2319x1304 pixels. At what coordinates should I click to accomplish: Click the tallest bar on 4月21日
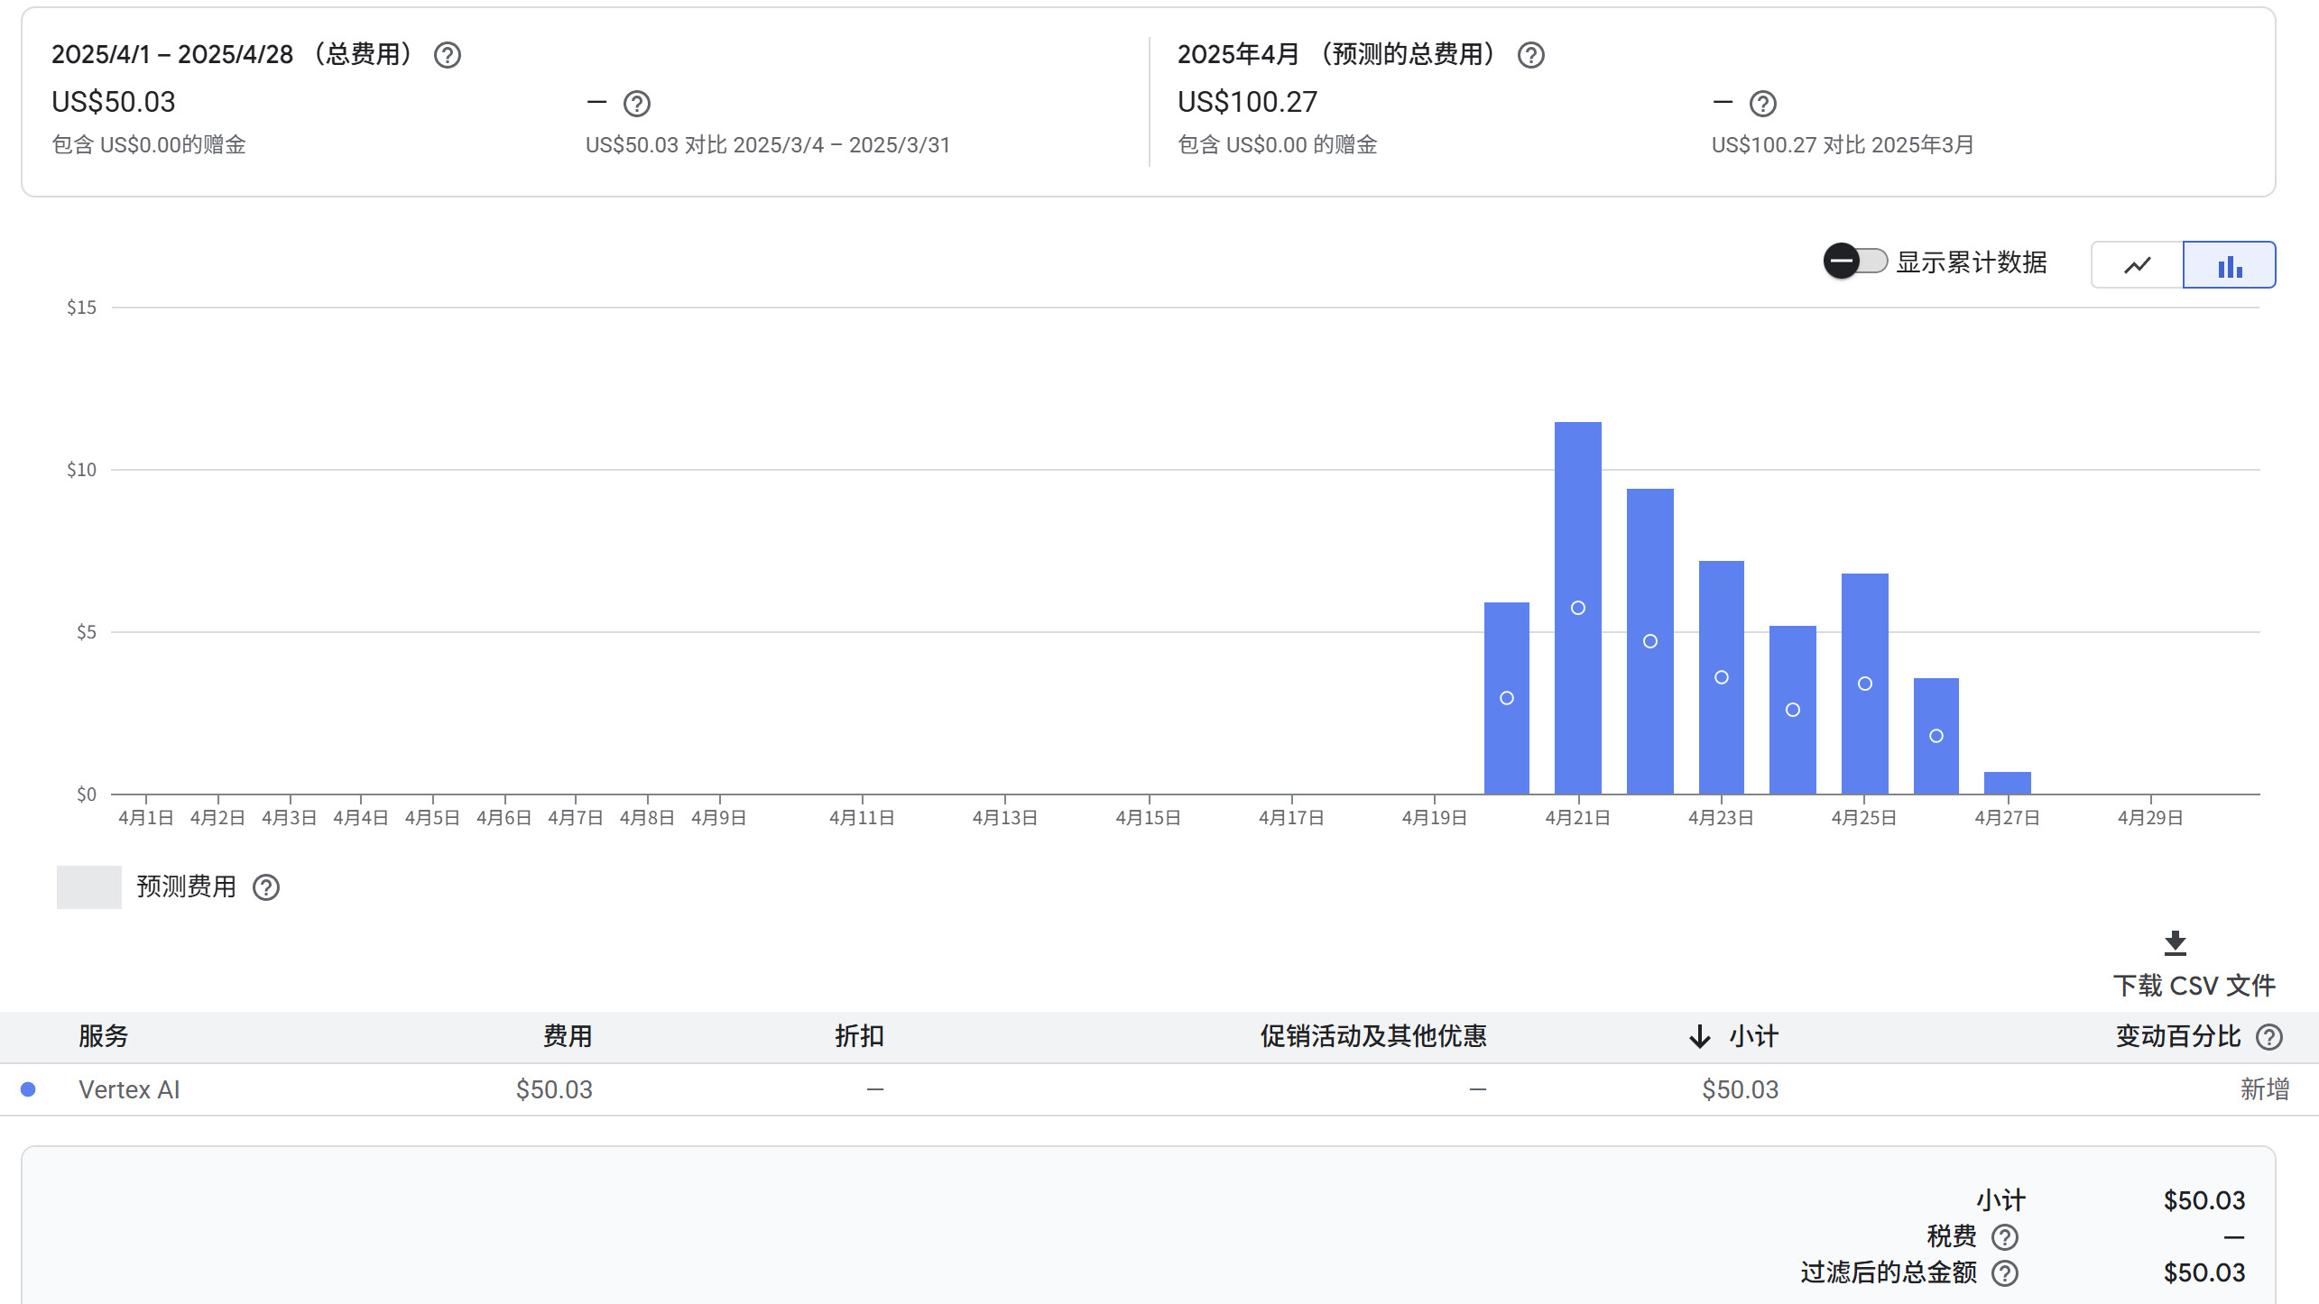tap(1577, 541)
